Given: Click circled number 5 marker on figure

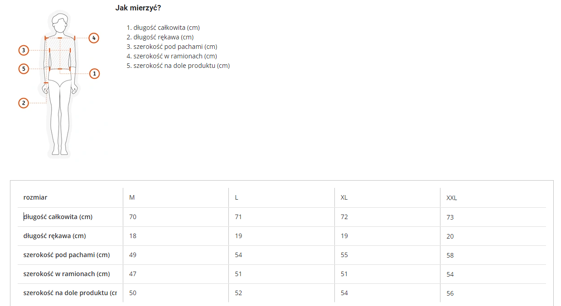Looking at the screenshot, I should tap(24, 69).
